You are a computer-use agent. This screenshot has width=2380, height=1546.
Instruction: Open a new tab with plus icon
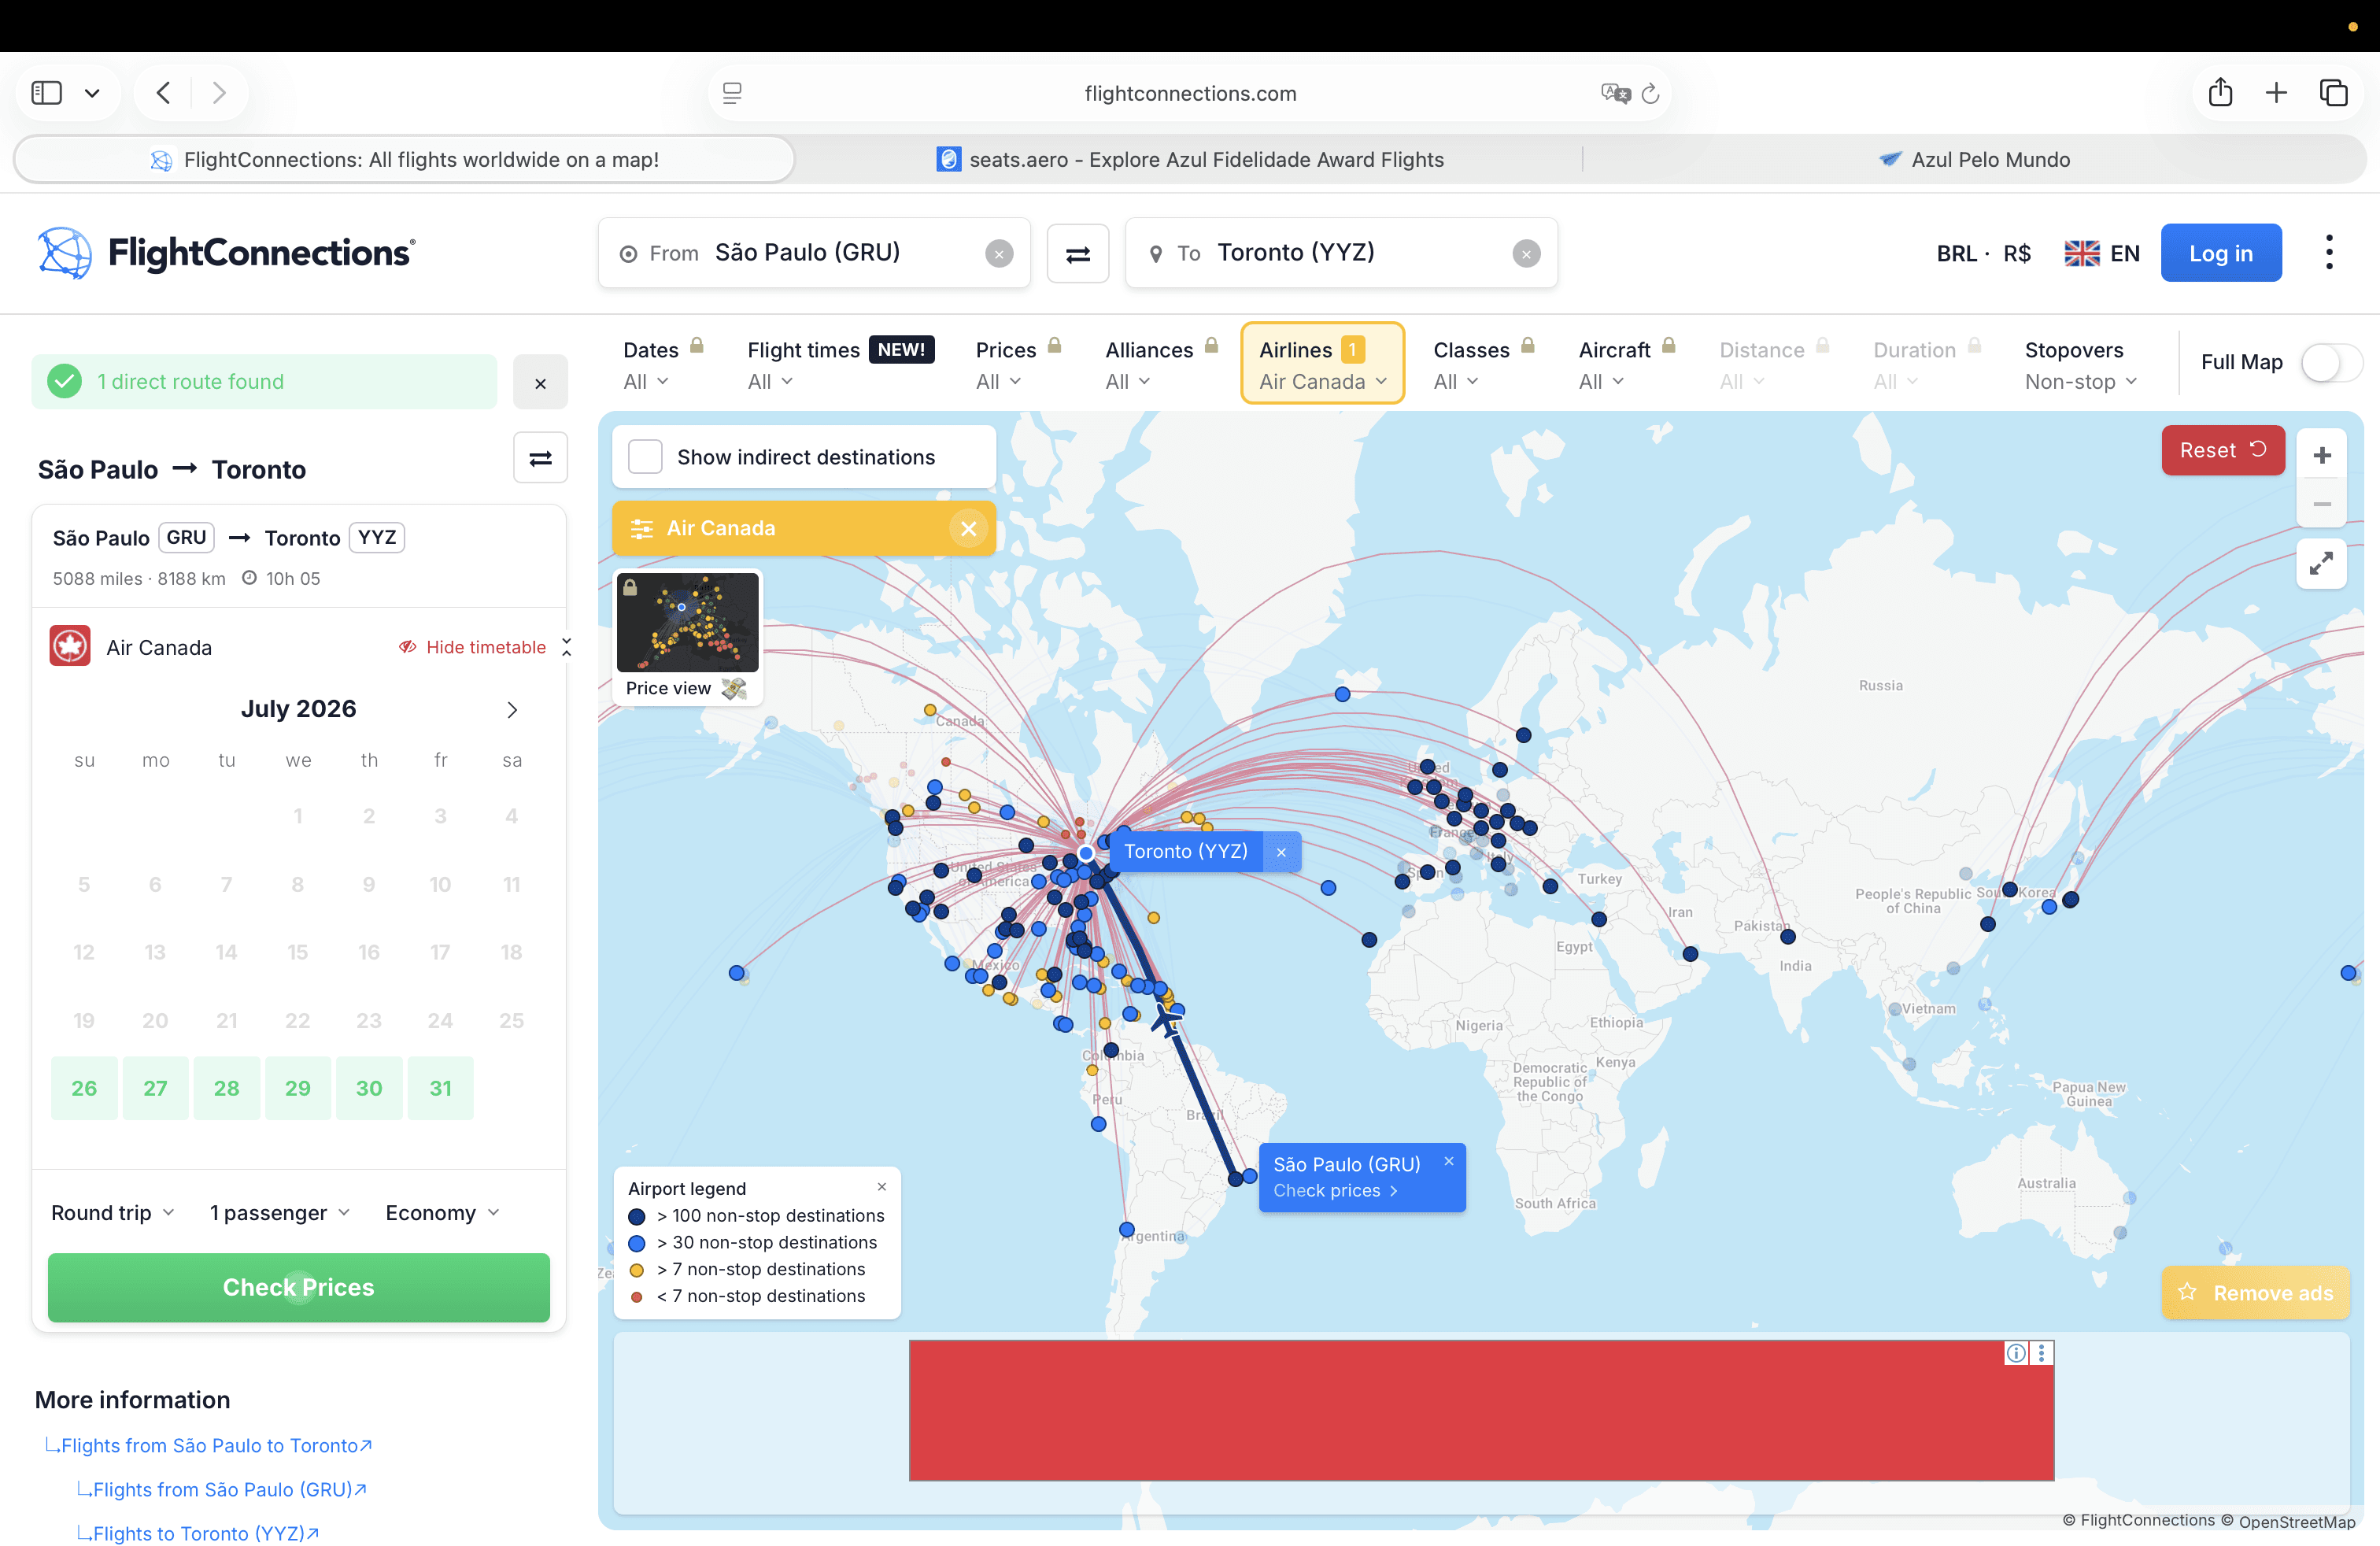(x=2276, y=93)
